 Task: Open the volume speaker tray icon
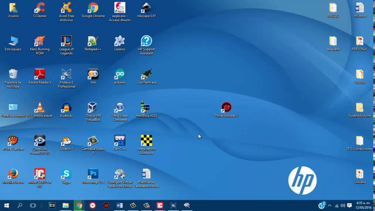pyautogui.click(x=343, y=206)
